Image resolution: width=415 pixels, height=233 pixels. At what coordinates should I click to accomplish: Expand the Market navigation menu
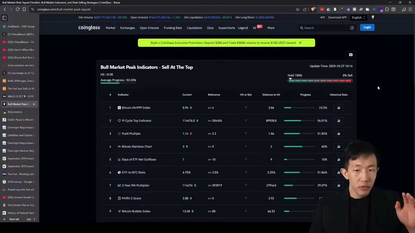(110, 28)
